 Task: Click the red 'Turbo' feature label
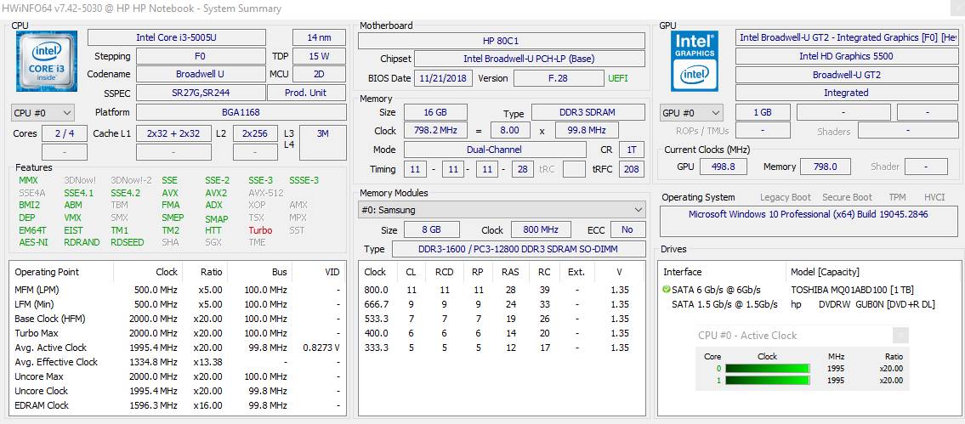pyautogui.click(x=260, y=230)
